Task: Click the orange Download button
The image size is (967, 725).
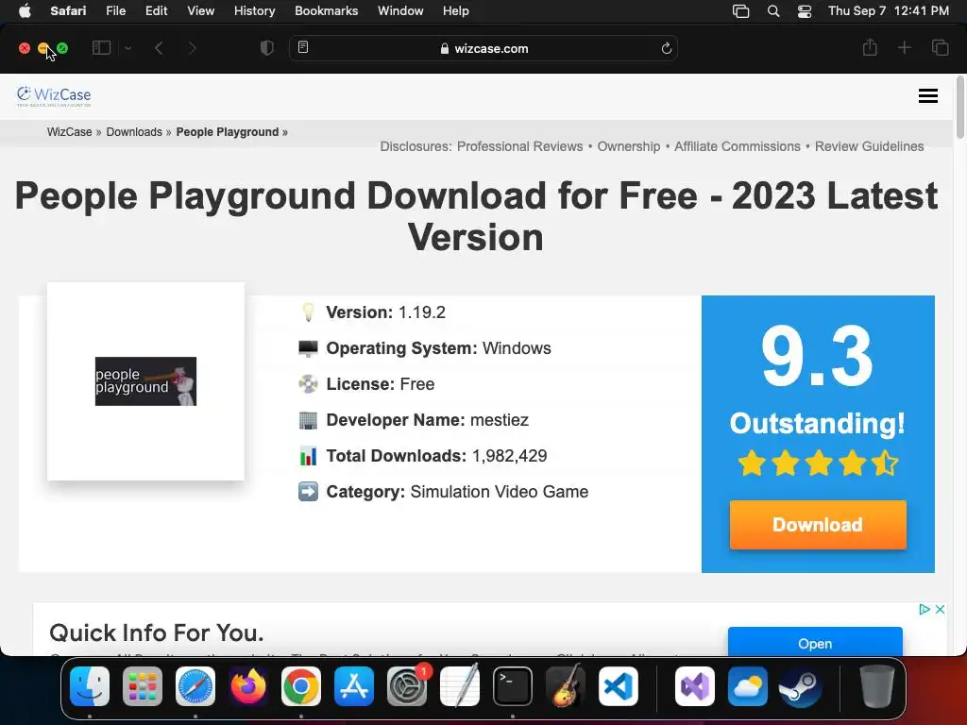Action: (818, 525)
